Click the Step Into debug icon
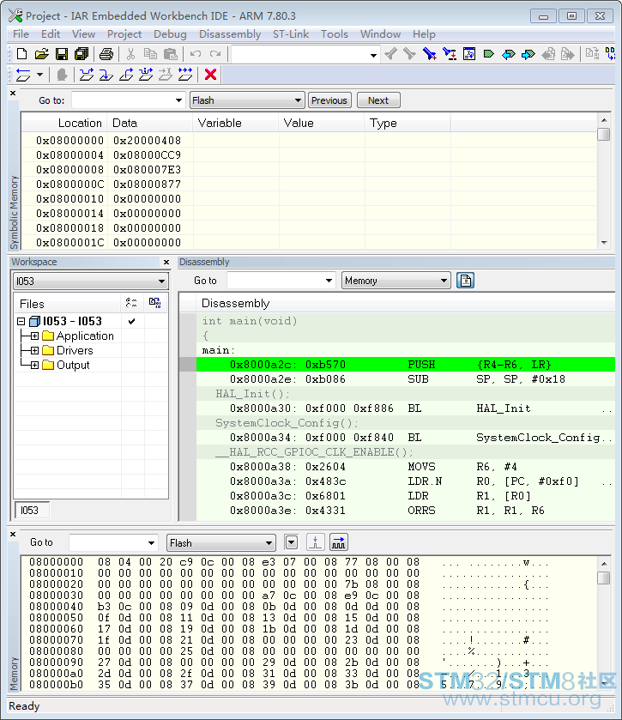622x720 pixels. point(106,75)
